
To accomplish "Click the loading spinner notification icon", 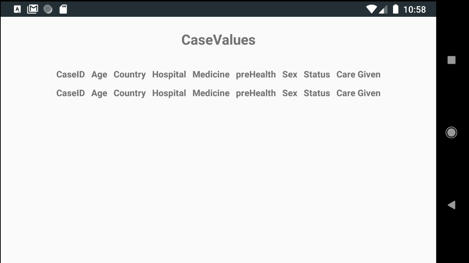I will click(48, 9).
